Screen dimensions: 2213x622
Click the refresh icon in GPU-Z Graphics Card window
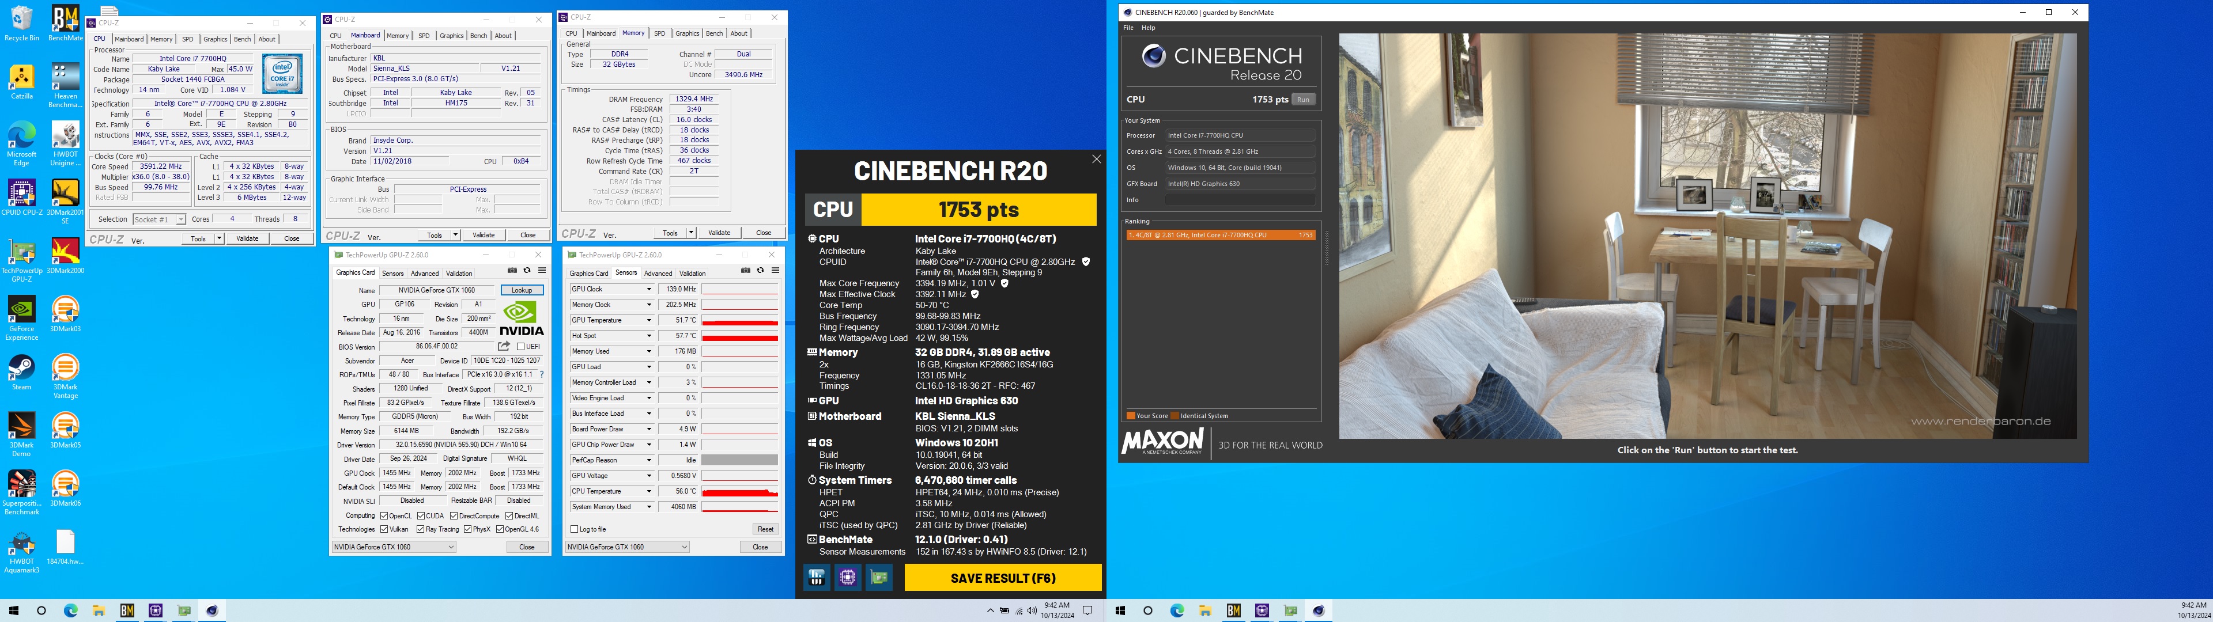pyautogui.click(x=527, y=271)
